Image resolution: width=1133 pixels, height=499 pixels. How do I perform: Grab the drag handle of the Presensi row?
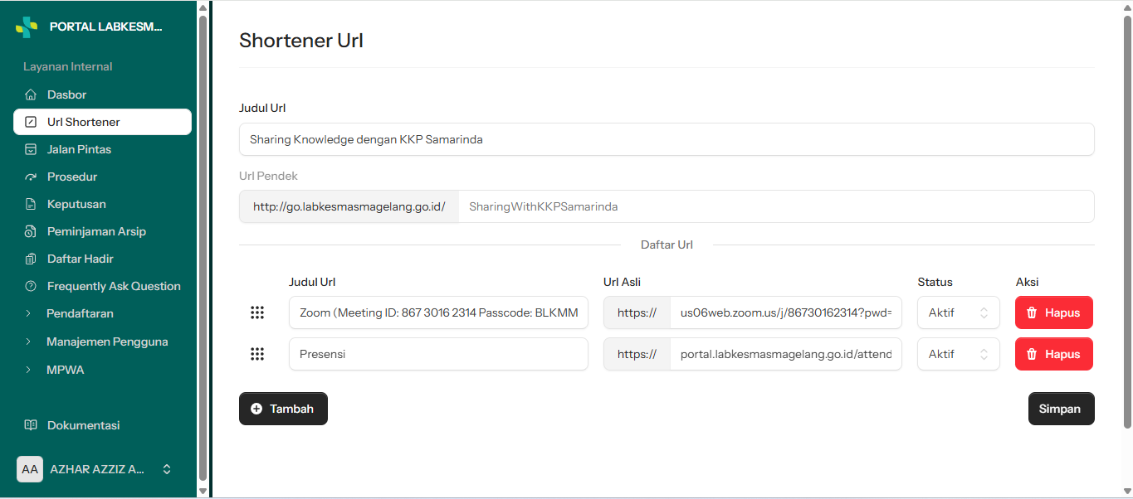[257, 354]
